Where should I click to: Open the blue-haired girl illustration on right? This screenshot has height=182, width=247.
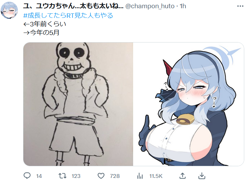(x=189, y=104)
